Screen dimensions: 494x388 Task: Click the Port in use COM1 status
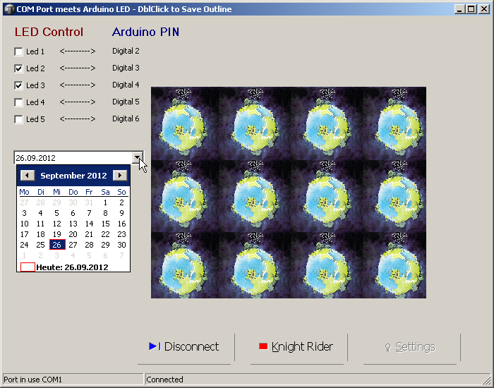73,380
